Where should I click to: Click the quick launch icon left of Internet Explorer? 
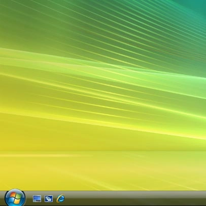49,199
